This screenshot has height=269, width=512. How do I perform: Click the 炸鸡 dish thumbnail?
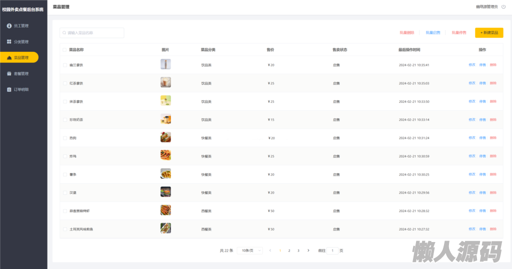(x=165, y=155)
